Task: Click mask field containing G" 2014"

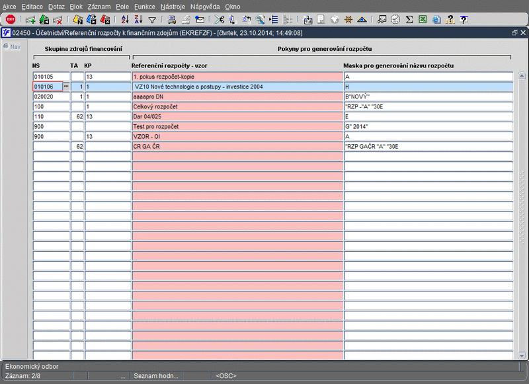Action: [x=428, y=126]
